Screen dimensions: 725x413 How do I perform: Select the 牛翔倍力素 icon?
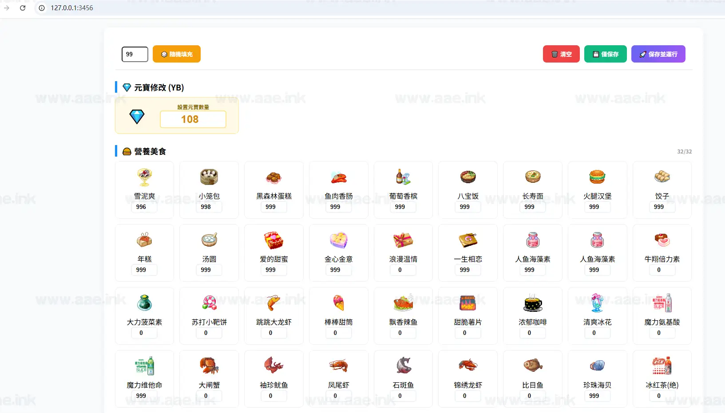(662, 240)
